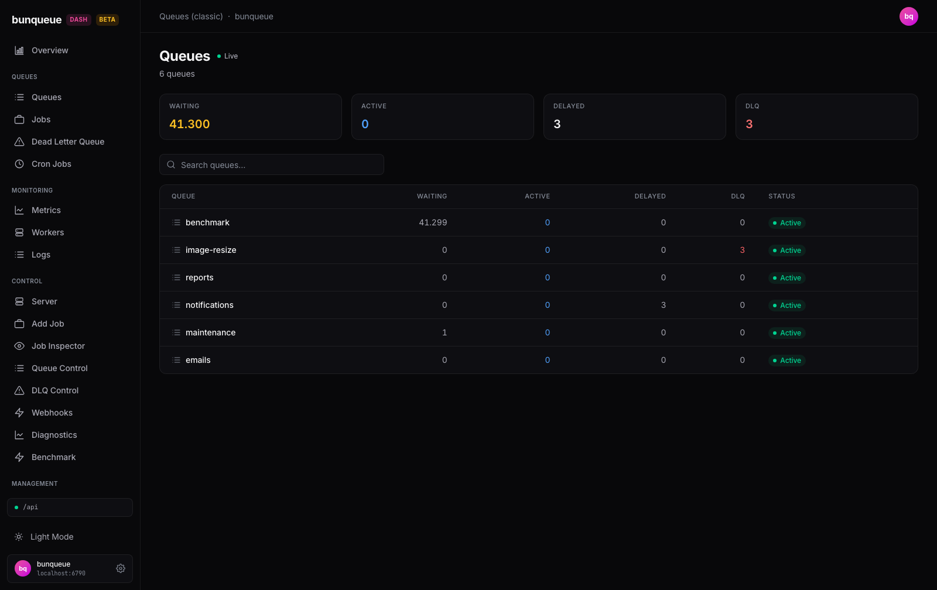The image size is (937, 590).
Task: Click the 41.299 waiting count
Action: (433, 222)
